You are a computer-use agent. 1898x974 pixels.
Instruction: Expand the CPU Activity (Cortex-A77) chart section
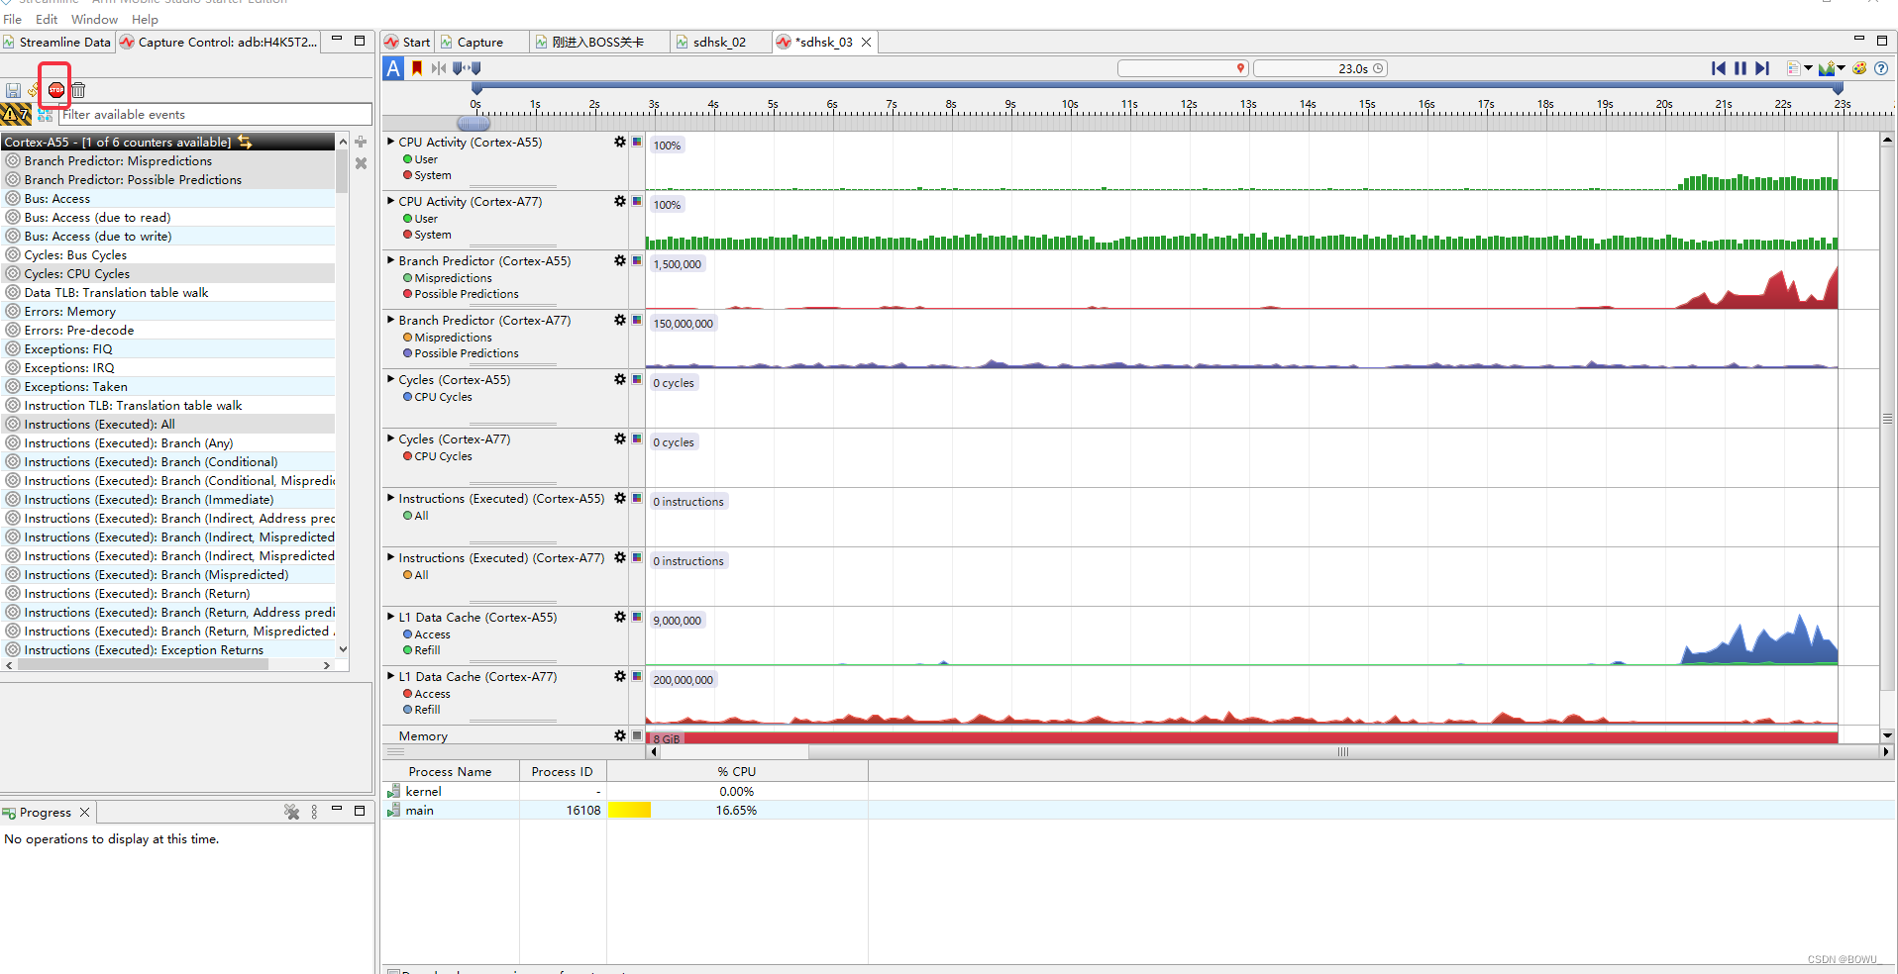click(x=388, y=201)
